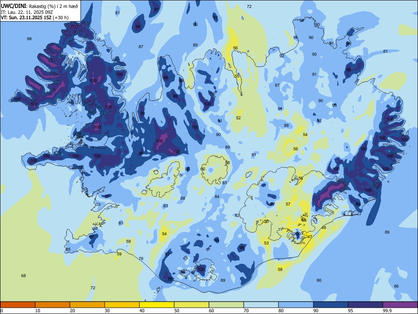This screenshot has height=314, width=418.
Task: Select the golden 30–40 legend swatch
Action: point(122,305)
